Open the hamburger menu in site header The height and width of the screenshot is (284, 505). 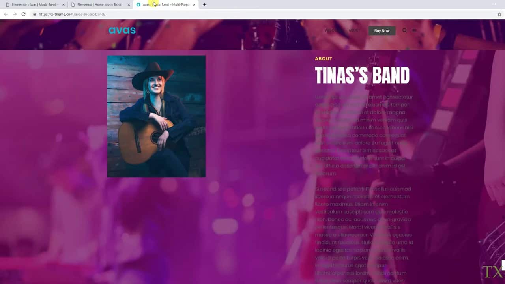pyautogui.click(x=414, y=30)
